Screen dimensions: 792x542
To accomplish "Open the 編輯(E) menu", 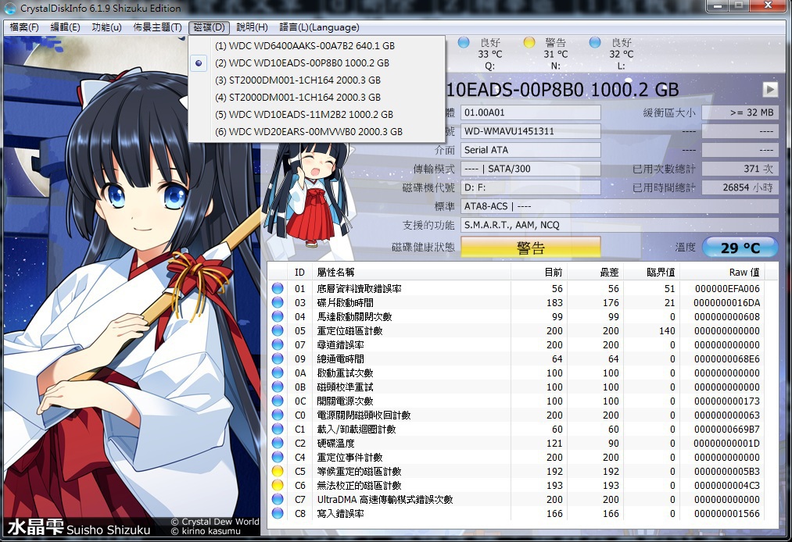I will (65, 27).
